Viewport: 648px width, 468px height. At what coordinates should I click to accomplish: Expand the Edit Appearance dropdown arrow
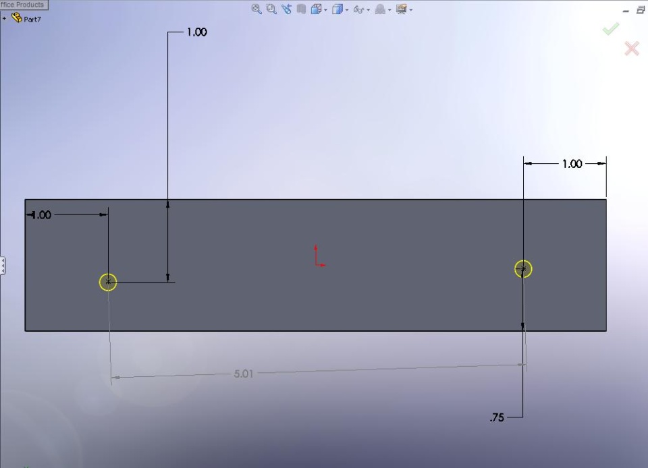(x=389, y=10)
